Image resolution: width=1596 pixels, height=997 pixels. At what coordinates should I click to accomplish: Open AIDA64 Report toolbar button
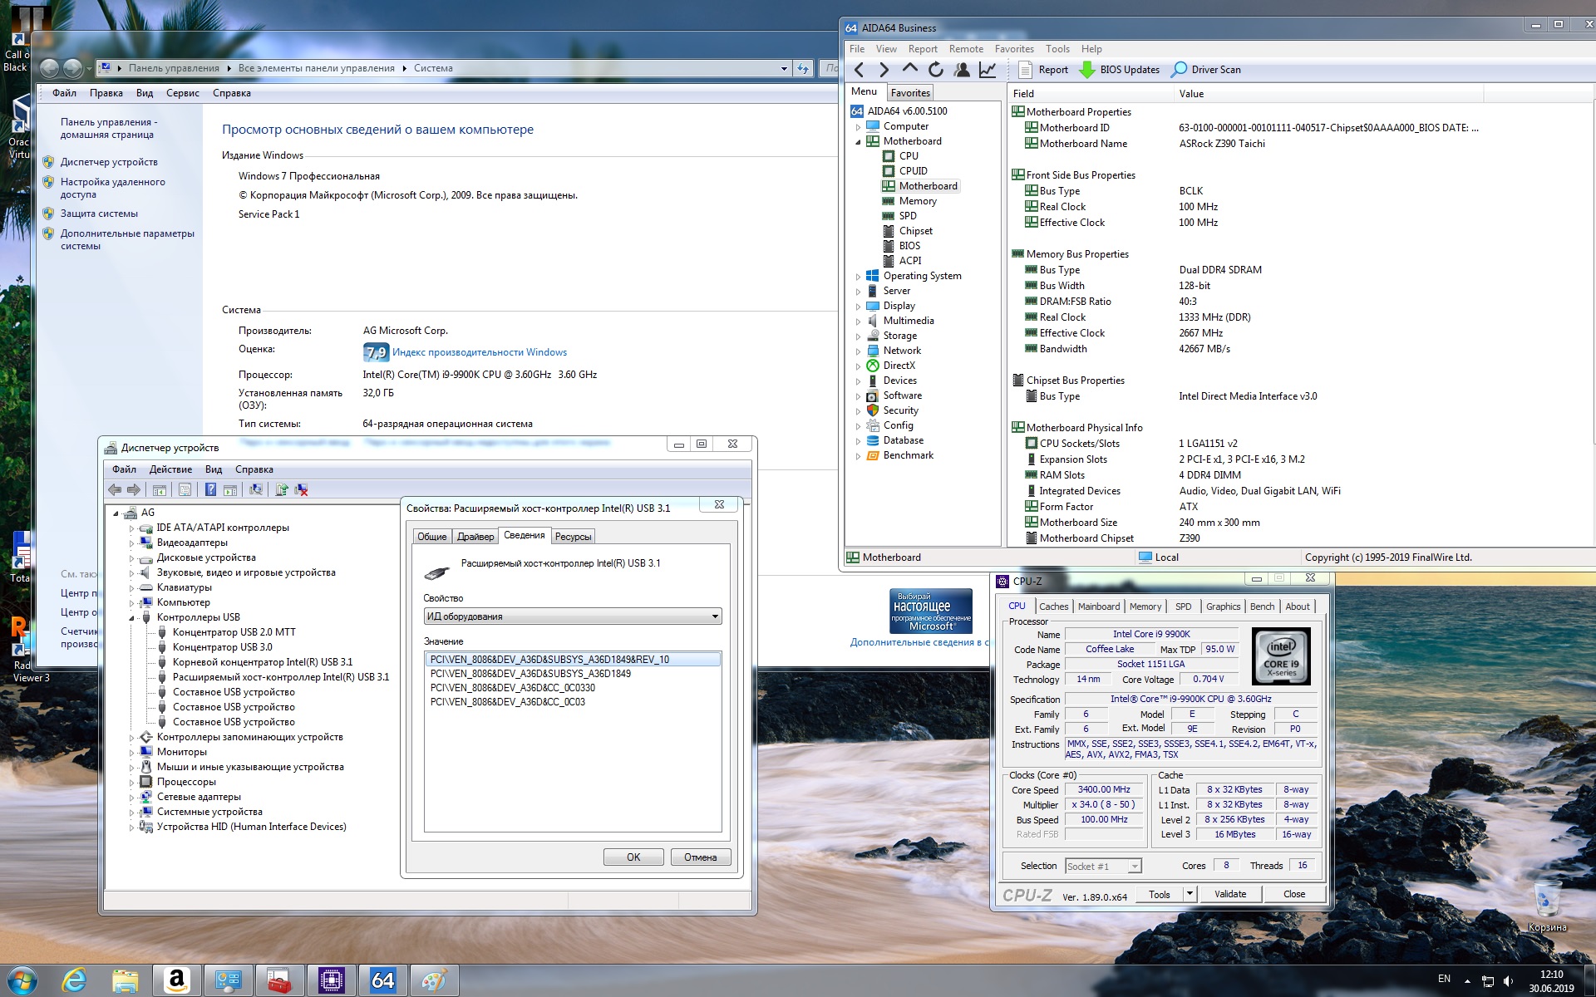[1044, 70]
